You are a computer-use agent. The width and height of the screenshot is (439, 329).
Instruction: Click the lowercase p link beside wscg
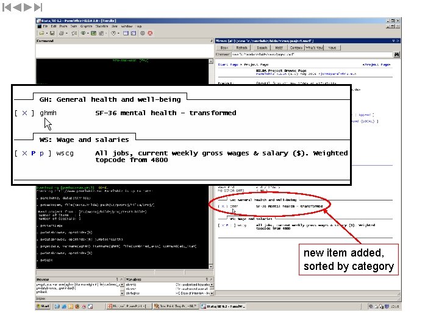pos(41,154)
